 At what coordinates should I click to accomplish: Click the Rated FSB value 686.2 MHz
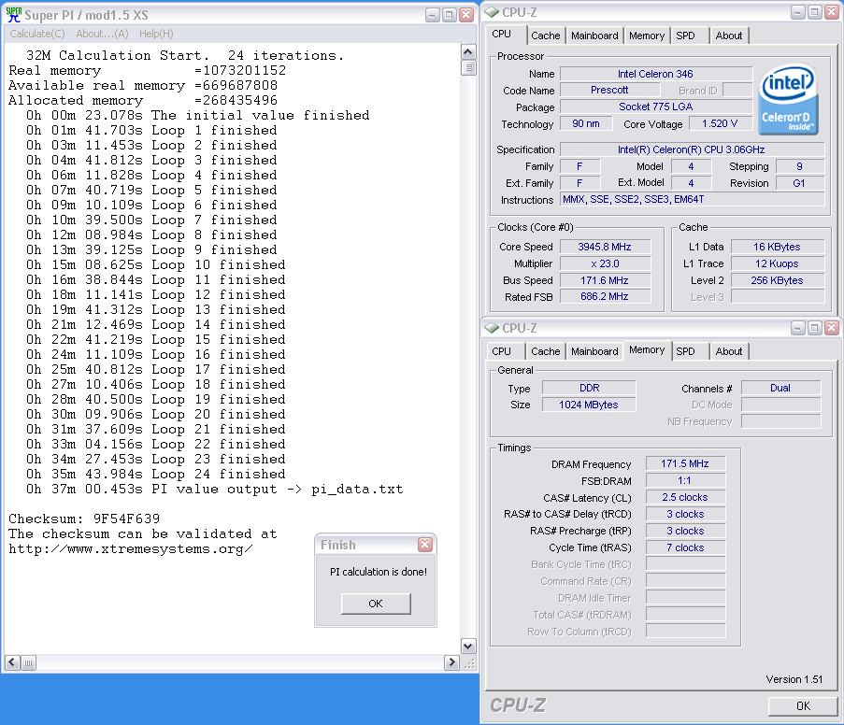(605, 296)
